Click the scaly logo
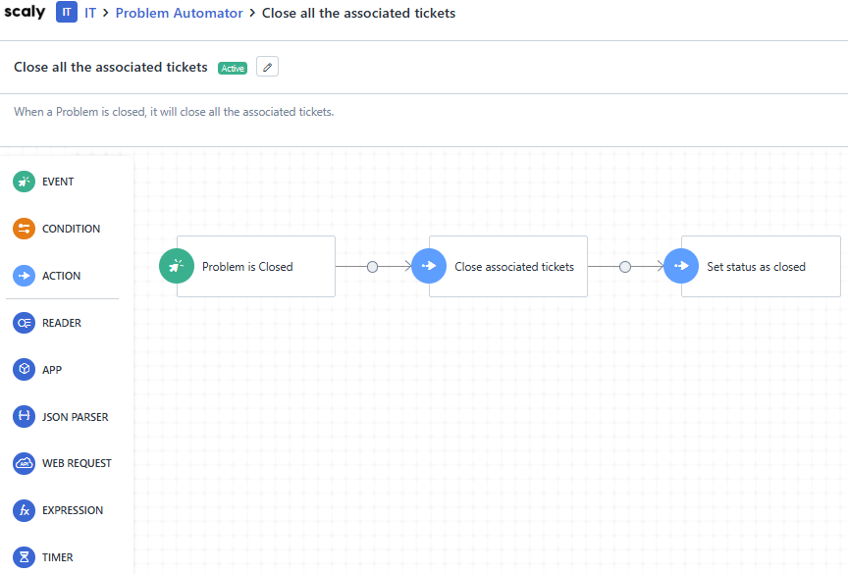Screen dimensions: 848x574 (25, 13)
